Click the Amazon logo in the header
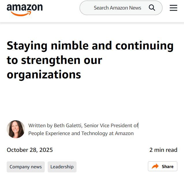The width and height of the screenshot is (184, 177). tap(25, 9)
